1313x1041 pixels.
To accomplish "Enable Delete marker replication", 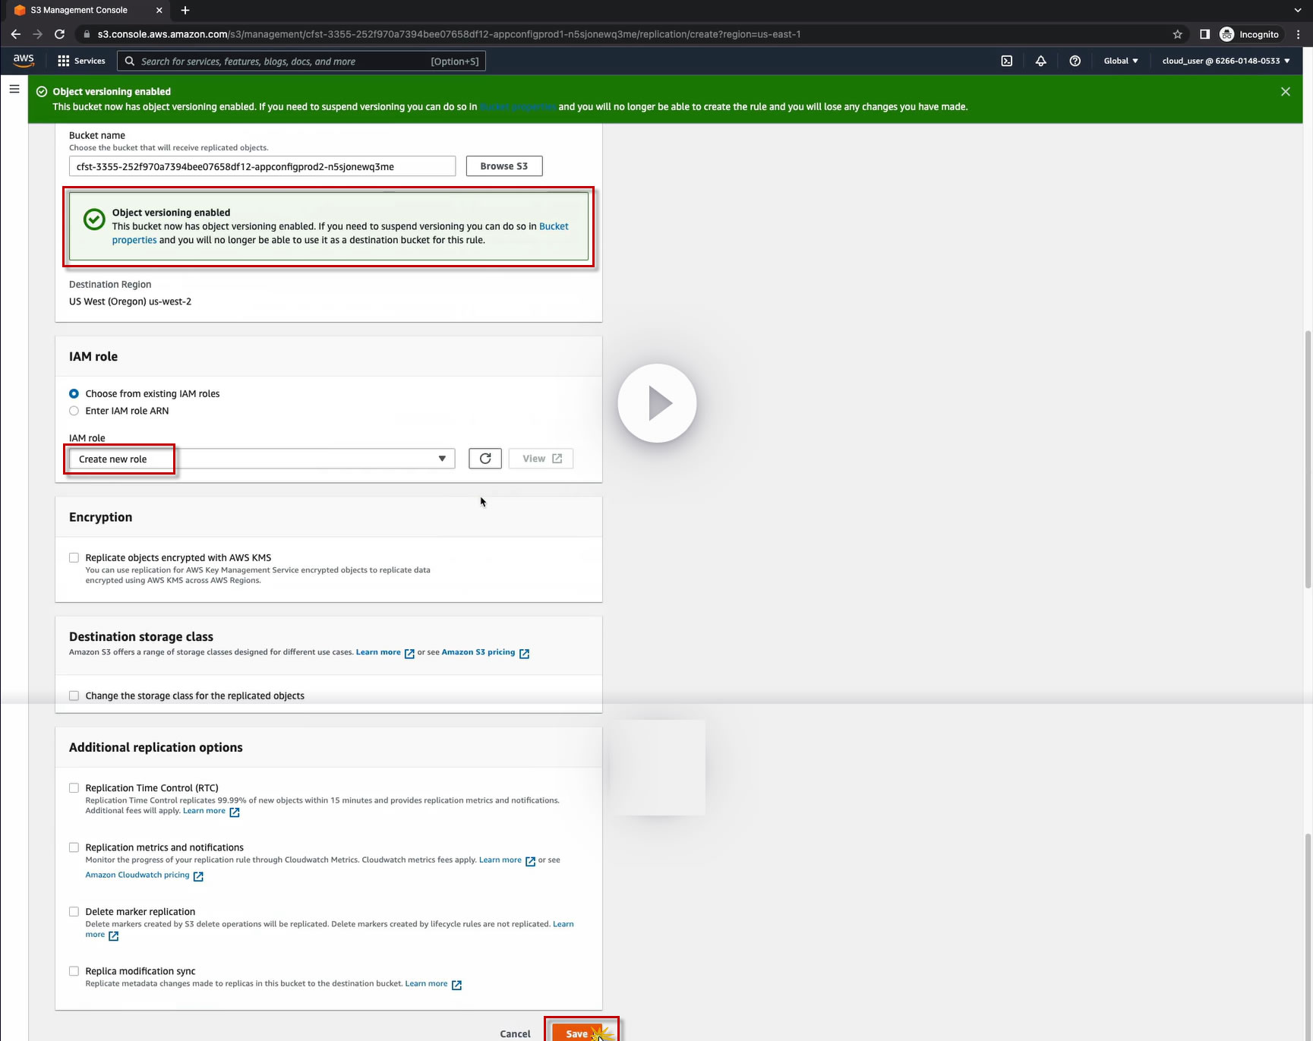I will (x=74, y=912).
